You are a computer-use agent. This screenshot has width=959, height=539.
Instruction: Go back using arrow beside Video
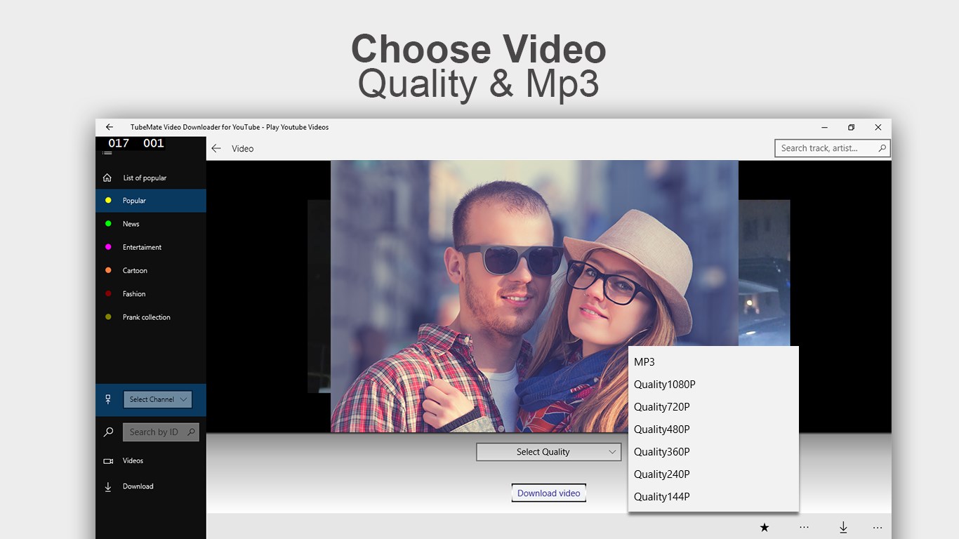point(216,148)
